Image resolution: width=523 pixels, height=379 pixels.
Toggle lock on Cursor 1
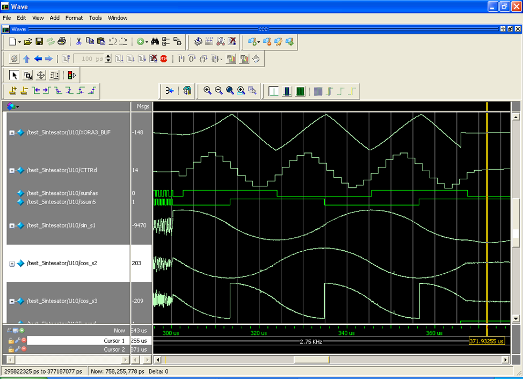coord(11,341)
